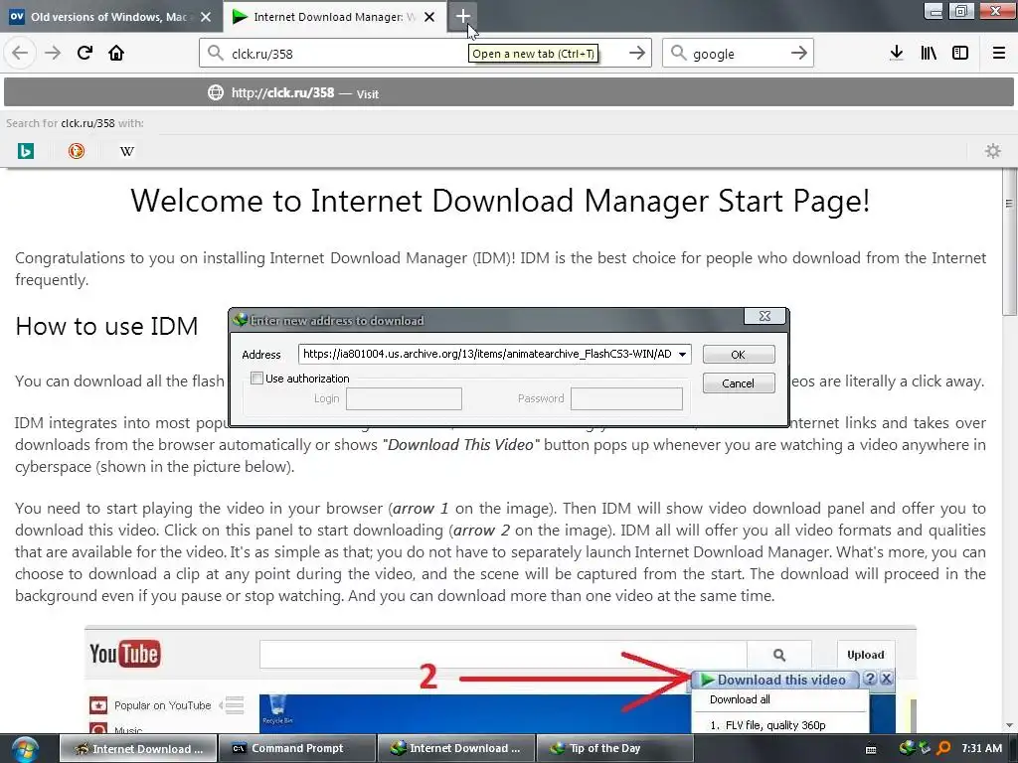Viewport: 1018px width, 763px height.
Task: Click Cancel in the address dialog
Action: pyautogui.click(x=739, y=383)
